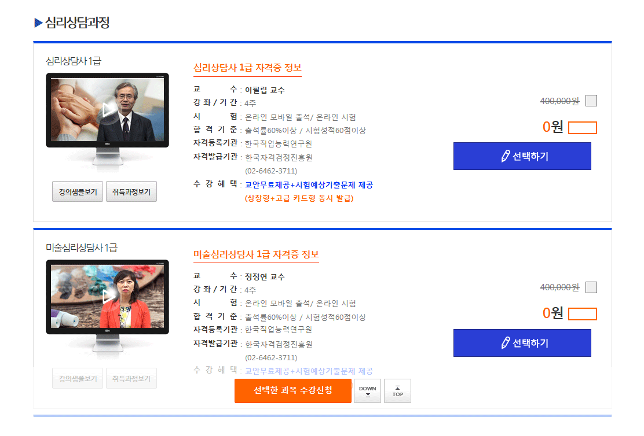Click the phone number (02-6462-3711) under 정정연 교수

click(x=271, y=358)
